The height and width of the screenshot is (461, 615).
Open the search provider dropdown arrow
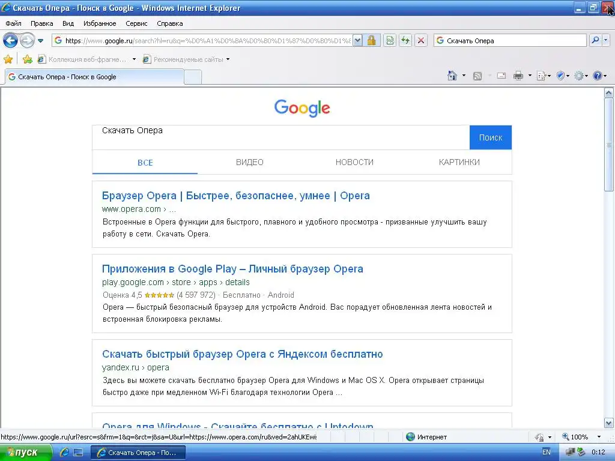(x=605, y=40)
